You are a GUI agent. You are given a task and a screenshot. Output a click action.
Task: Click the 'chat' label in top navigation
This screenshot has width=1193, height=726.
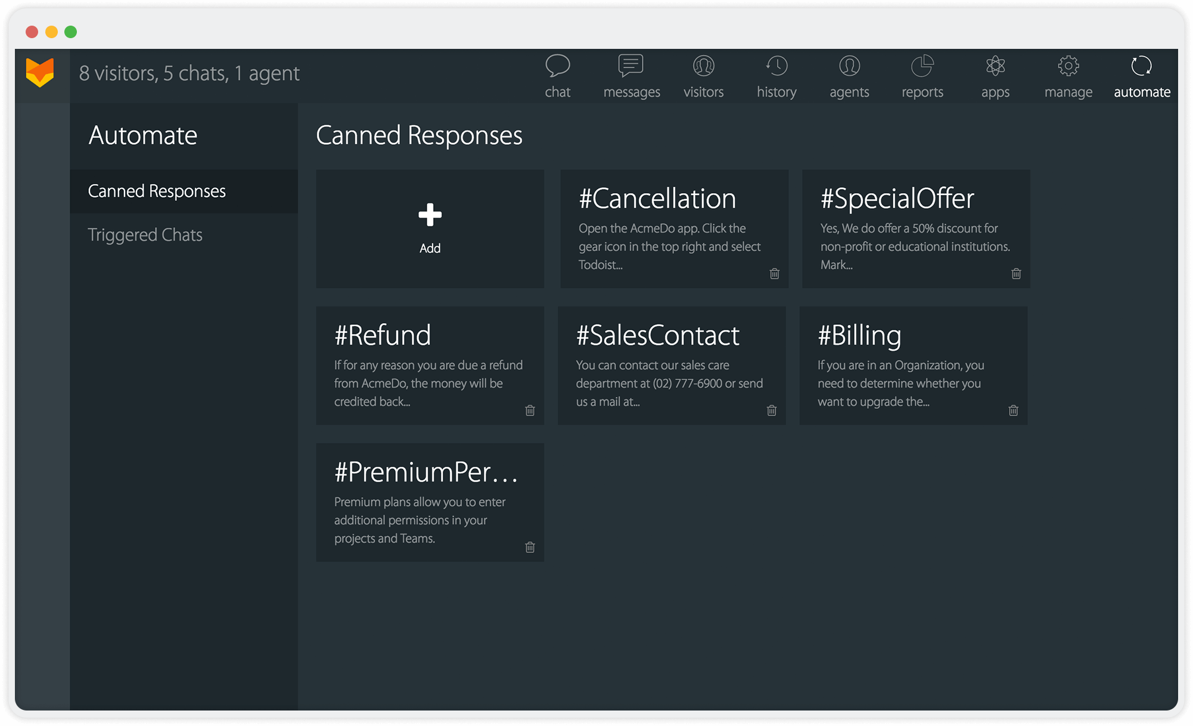tap(558, 92)
